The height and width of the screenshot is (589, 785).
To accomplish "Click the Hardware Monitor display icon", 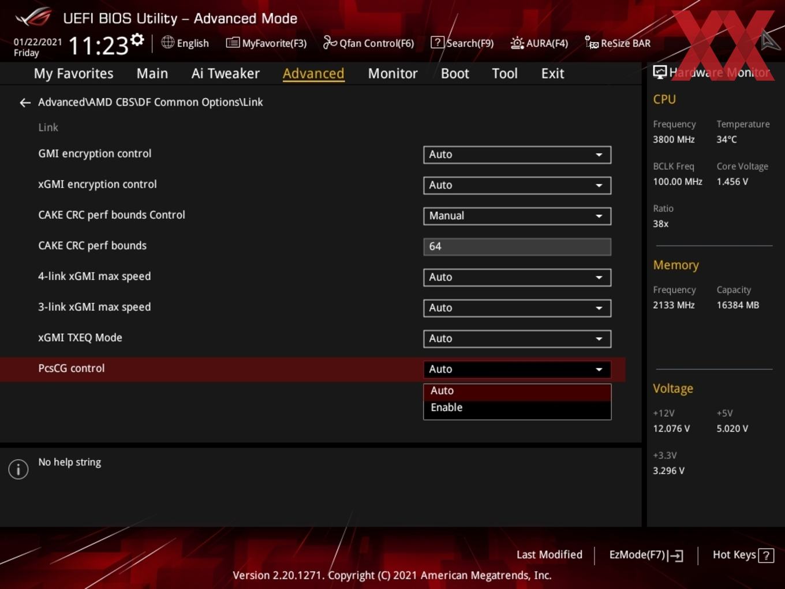I will 660,72.
